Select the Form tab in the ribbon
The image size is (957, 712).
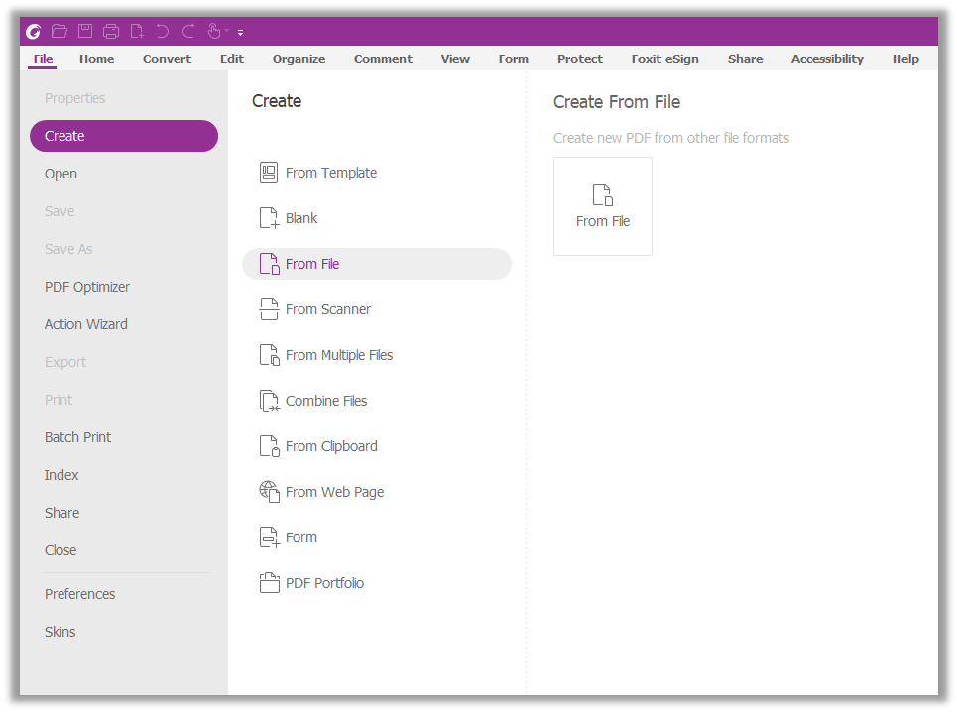[x=514, y=59]
